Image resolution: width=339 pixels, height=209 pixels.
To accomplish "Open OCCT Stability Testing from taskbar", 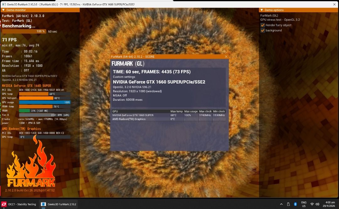I will pos(19,204).
